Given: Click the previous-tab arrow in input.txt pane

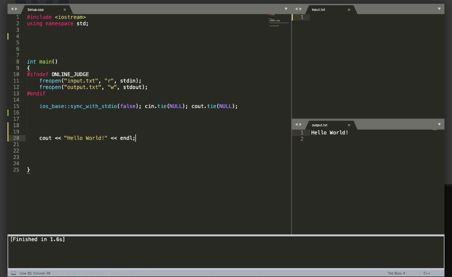Looking at the screenshot, I should [x=296, y=9].
